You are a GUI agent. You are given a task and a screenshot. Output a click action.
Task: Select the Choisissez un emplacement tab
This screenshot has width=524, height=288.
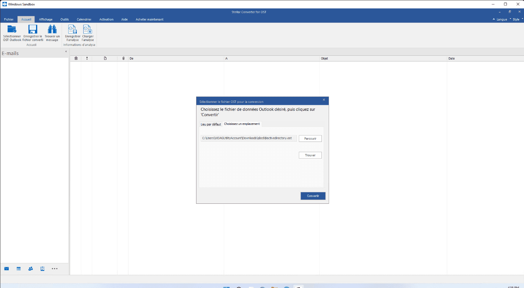(x=242, y=124)
